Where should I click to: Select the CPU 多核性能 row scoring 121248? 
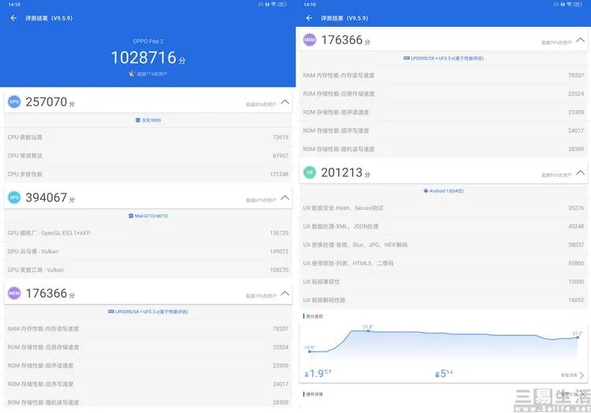pyautogui.click(x=148, y=174)
